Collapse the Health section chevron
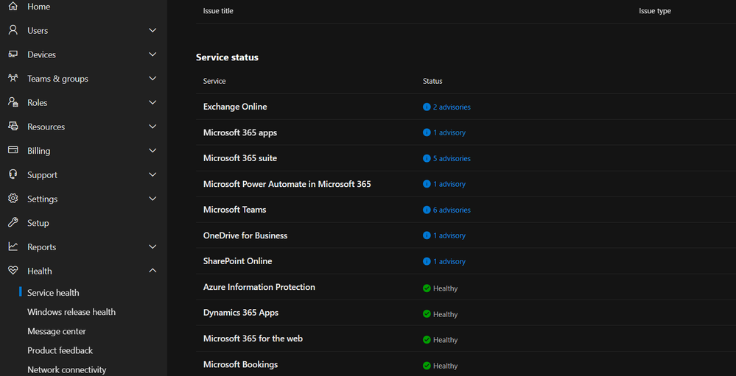The height and width of the screenshot is (376, 736). point(153,271)
